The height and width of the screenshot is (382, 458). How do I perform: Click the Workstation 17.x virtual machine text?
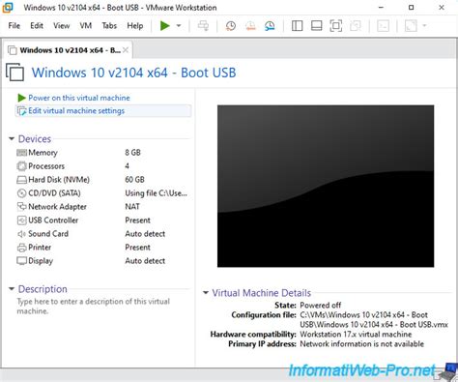click(x=356, y=335)
